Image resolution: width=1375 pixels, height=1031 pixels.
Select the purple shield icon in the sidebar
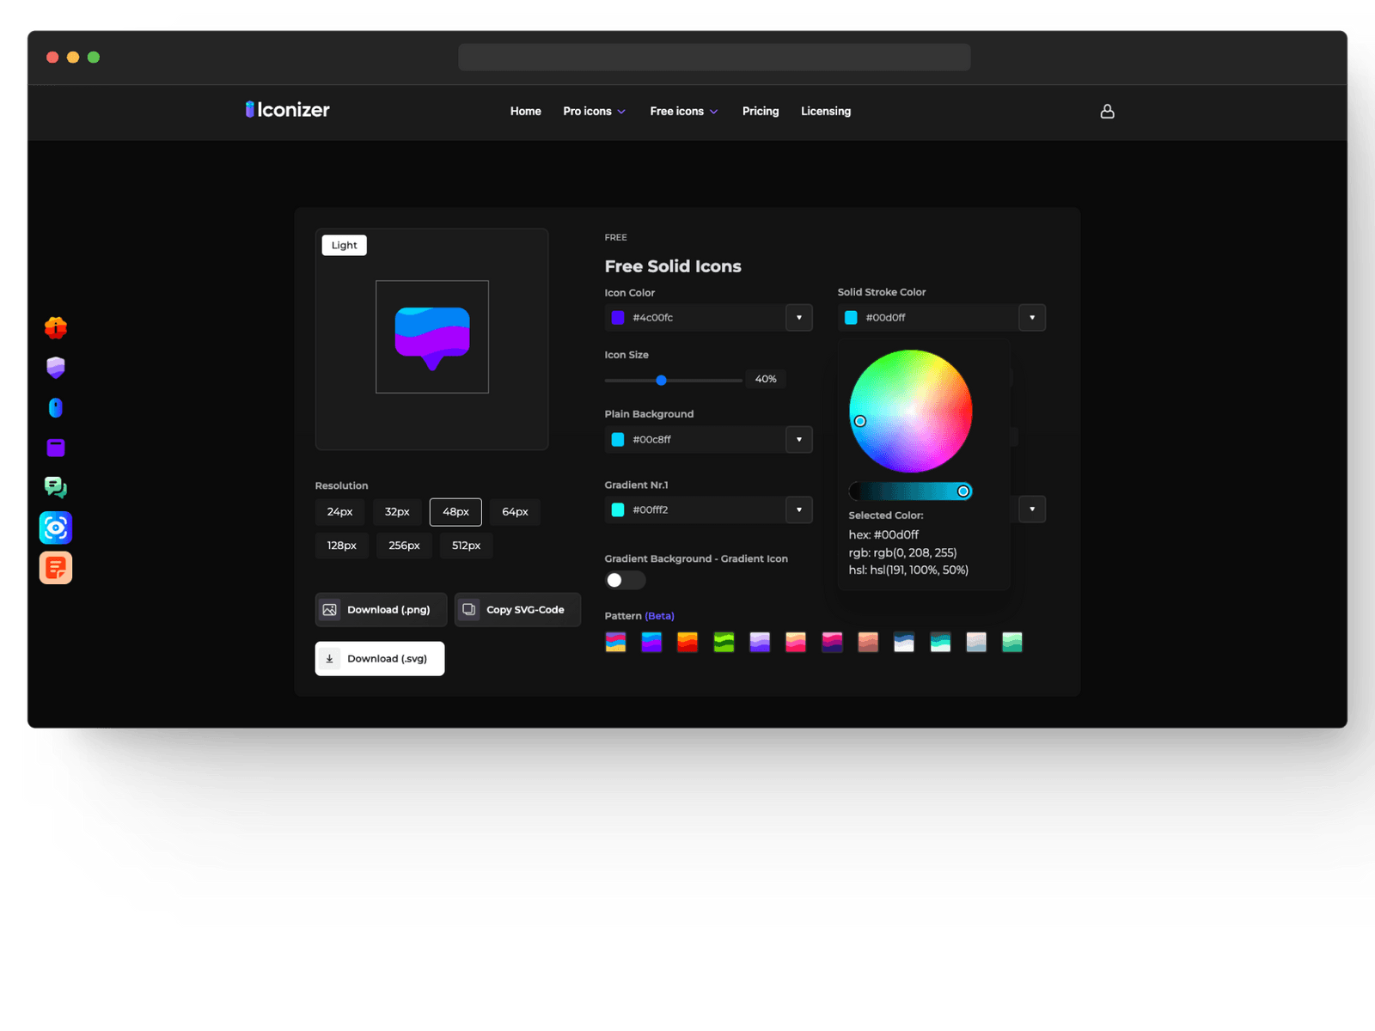[55, 367]
